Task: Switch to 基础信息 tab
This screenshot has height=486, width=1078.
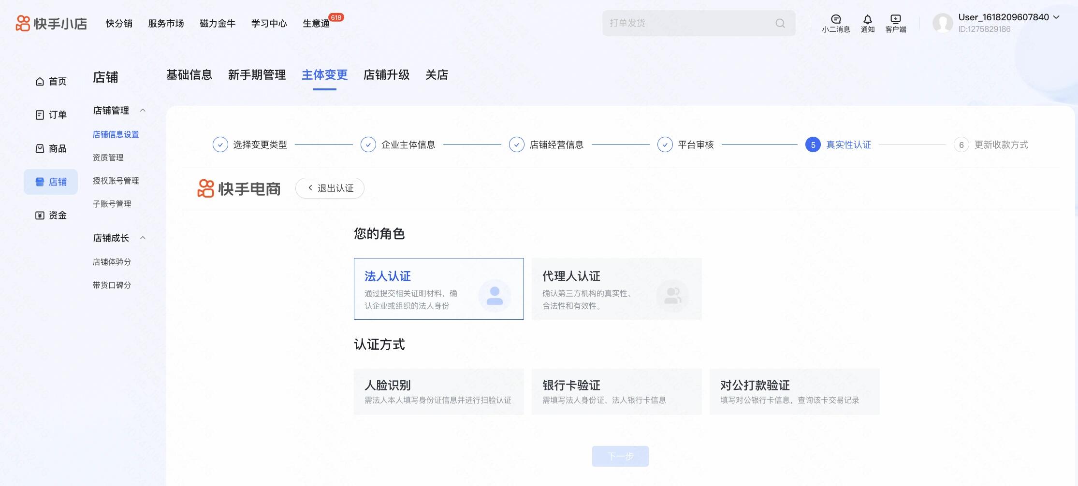Action: pos(189,75)
